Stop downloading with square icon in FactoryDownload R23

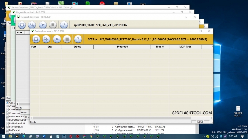(67, 39)
